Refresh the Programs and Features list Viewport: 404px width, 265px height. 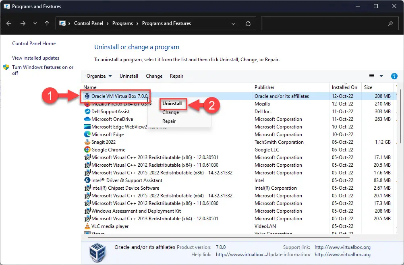click(248, 24)
